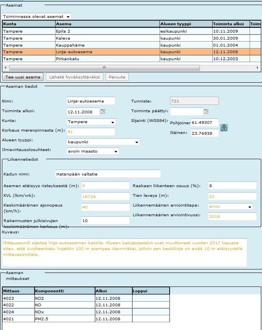This screenshot has height=330, width=262.
Task: Click the Tien leveys field (20)
Action: [233, 196]
